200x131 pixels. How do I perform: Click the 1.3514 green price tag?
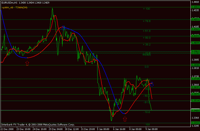195,101
